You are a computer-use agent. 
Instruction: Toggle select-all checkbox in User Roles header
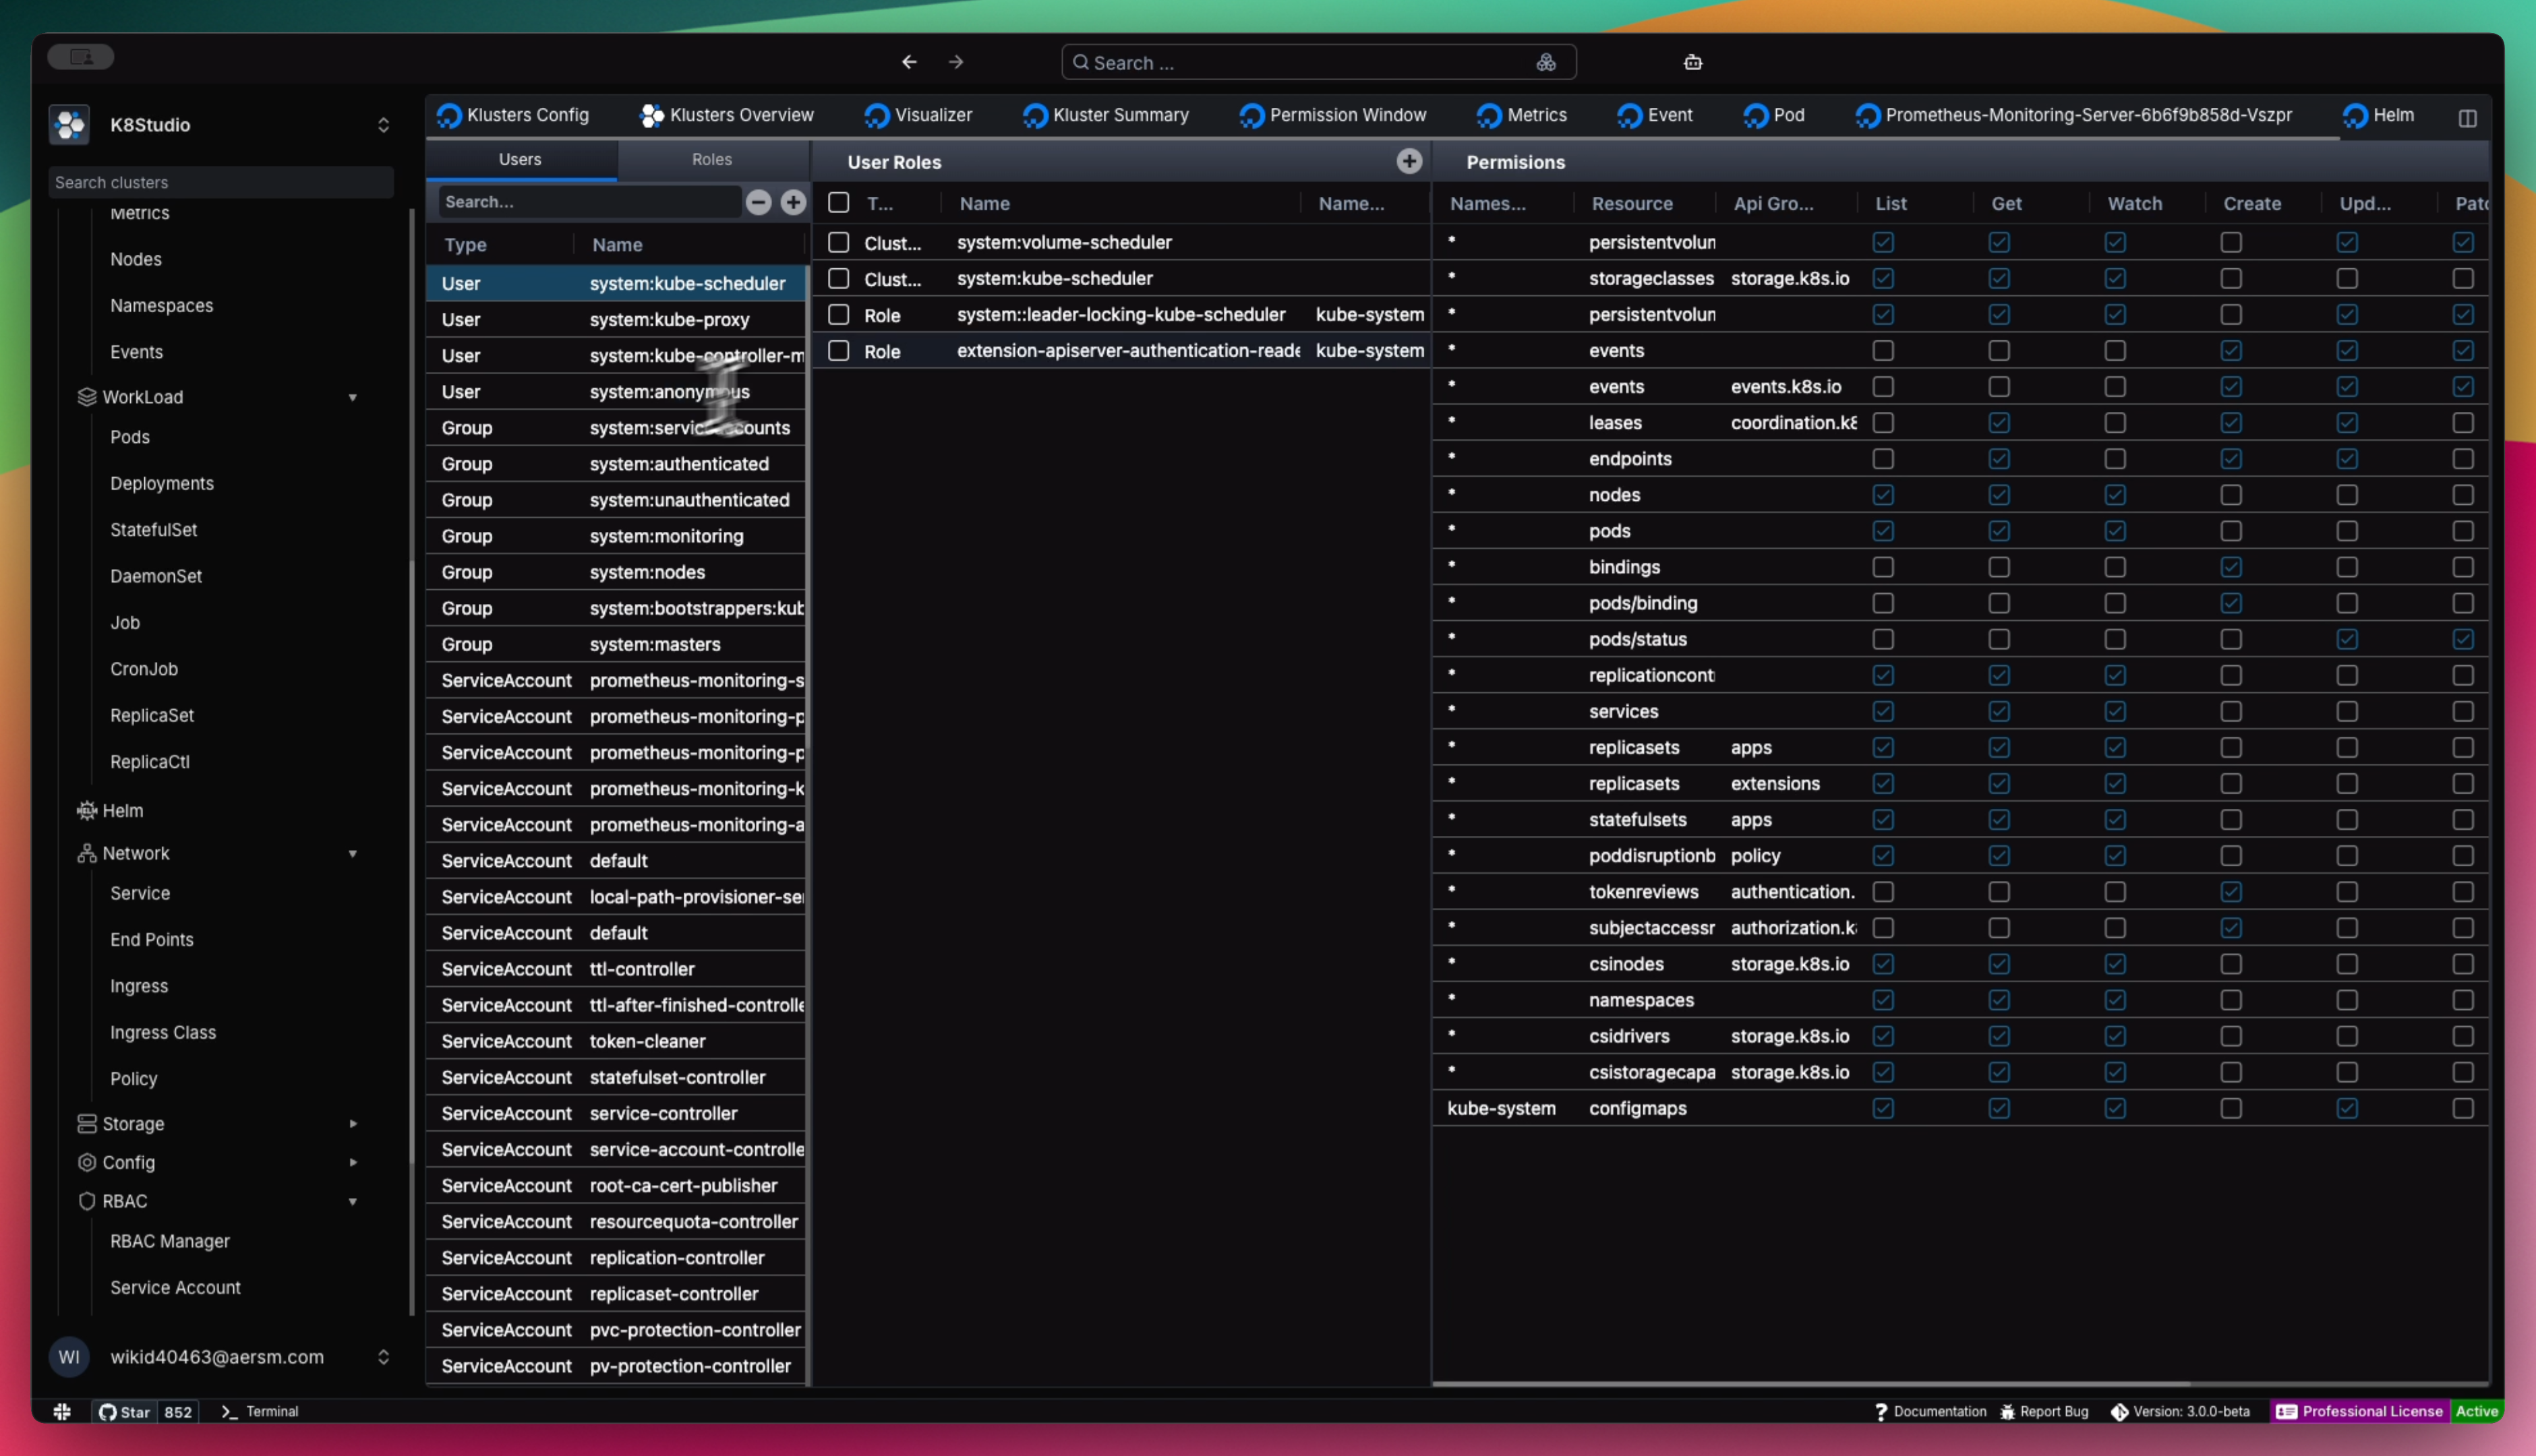[839, 203]
